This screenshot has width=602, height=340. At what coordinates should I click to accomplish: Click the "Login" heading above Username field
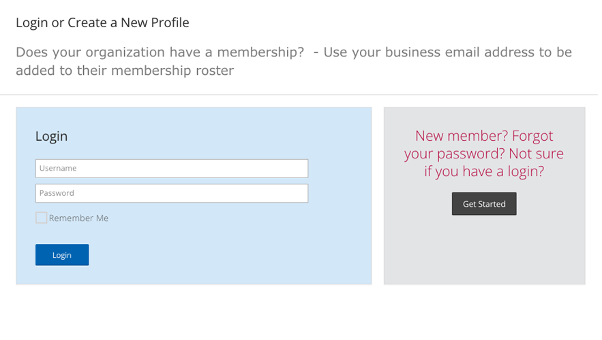click(x=51, y=136)
